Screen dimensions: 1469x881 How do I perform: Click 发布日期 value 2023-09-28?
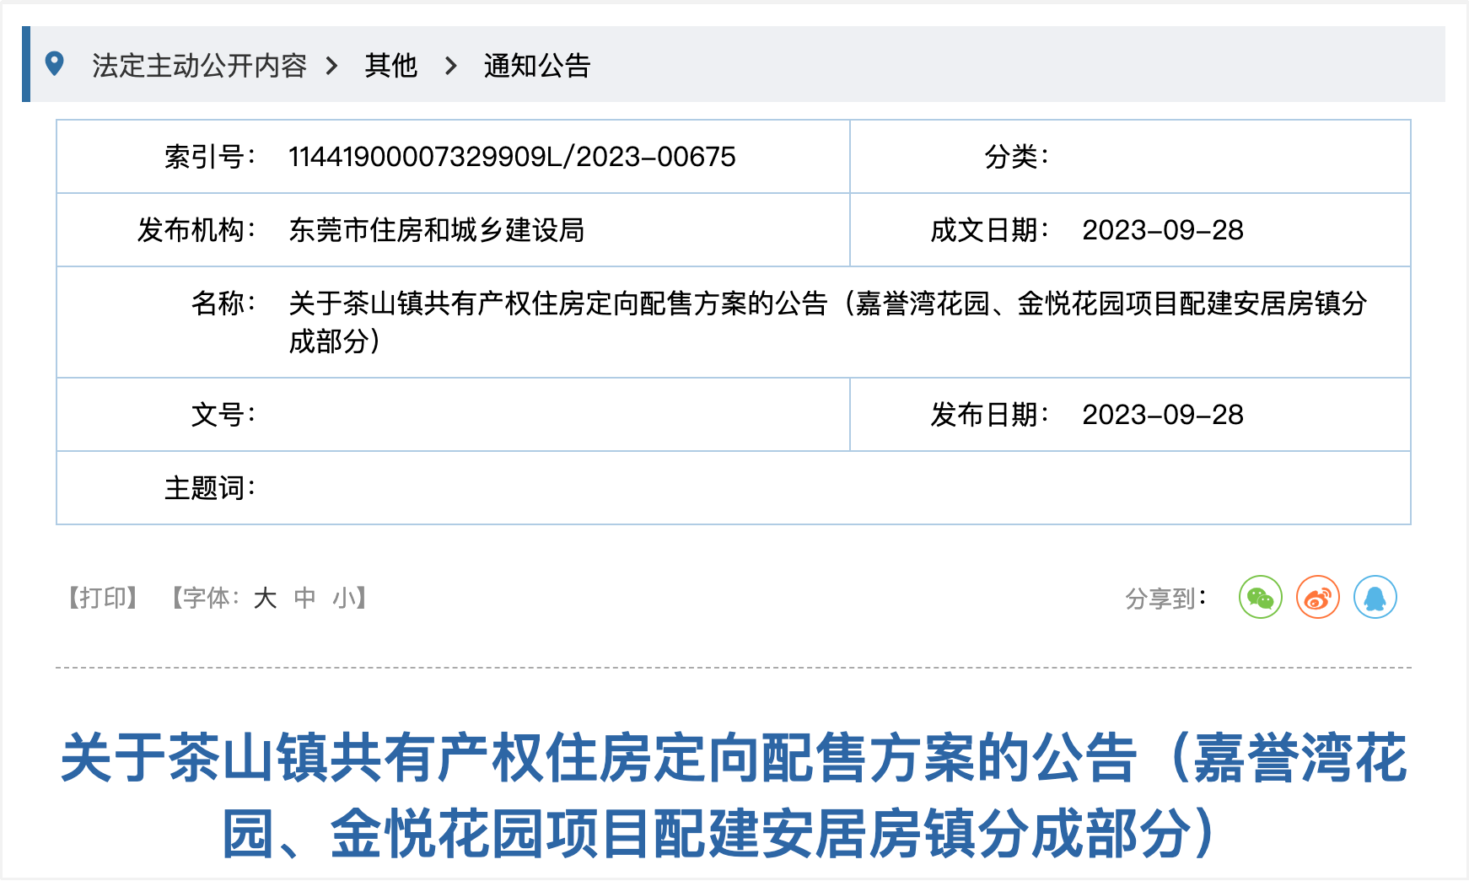(x=1163, y=415)
